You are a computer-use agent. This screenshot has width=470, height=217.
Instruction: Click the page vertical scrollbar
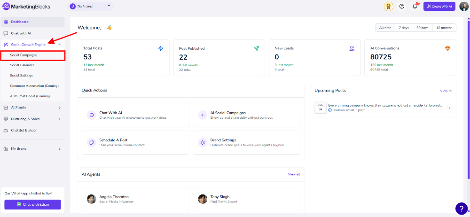click(469, 99)
